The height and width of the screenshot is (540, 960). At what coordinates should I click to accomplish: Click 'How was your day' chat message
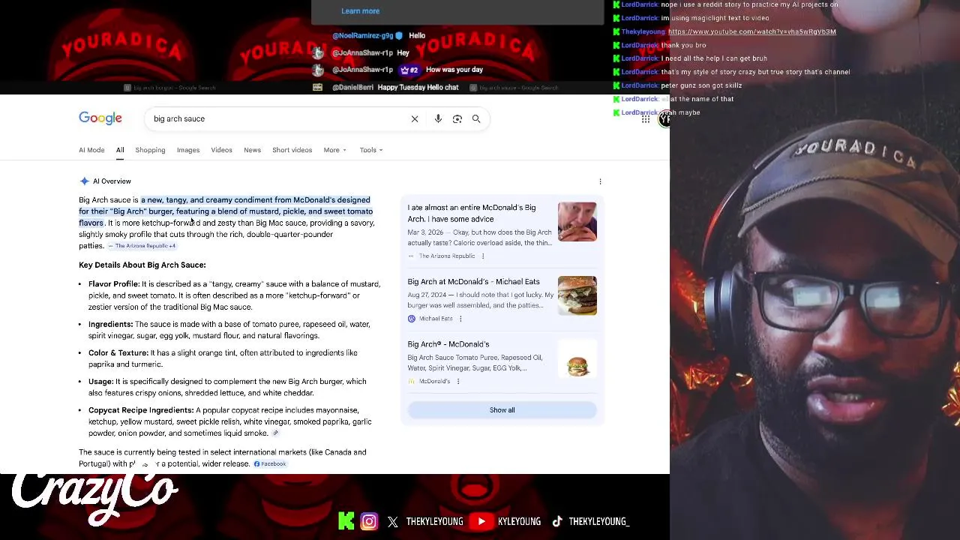click(454, 70)
